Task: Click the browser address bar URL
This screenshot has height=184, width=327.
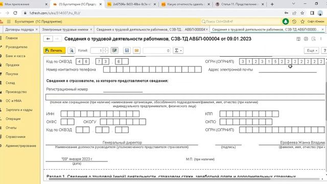Action: pos(55,13)
